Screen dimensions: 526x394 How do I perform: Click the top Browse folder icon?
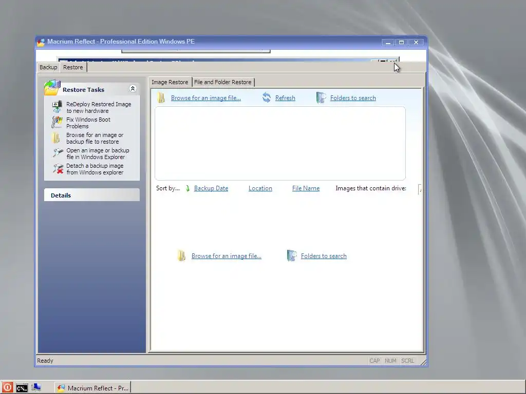click(x=161, y=98)
